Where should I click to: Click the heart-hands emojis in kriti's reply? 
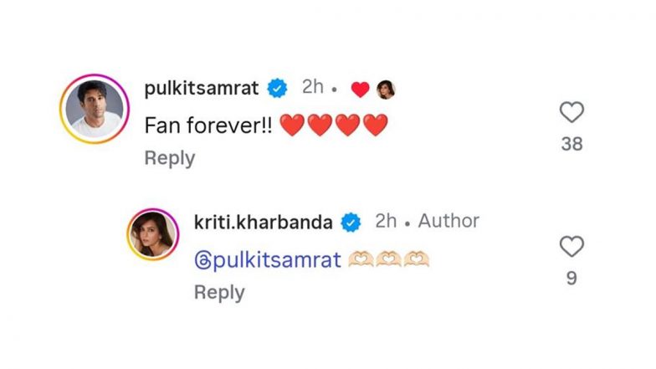click(388, 259)
